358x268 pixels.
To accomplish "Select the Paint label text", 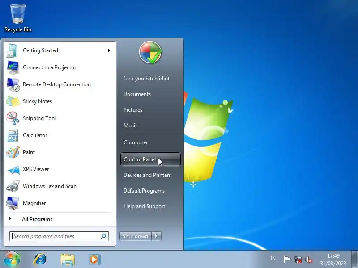I will pyautogui.click(x=29, y=152).
